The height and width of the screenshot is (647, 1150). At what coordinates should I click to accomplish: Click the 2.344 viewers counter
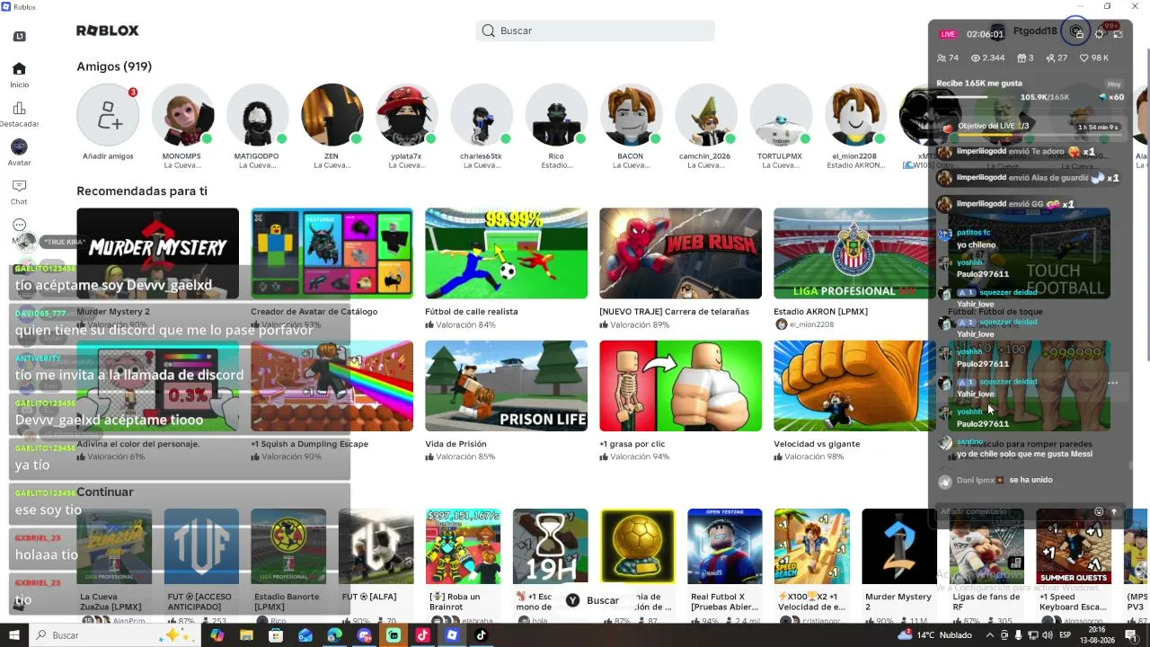tap(987, 58)
